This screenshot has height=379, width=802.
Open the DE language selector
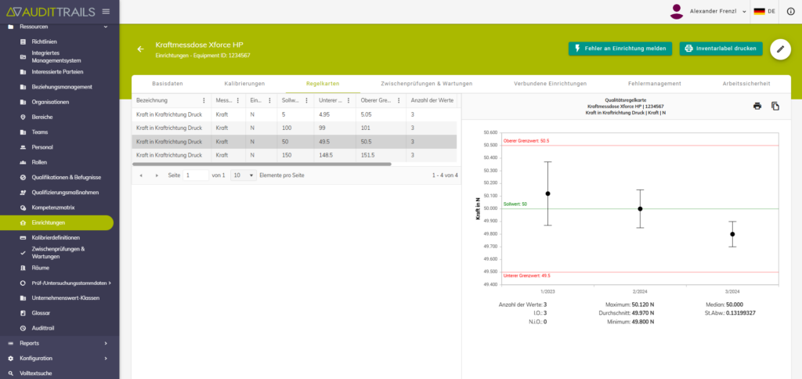coord(764,11)
